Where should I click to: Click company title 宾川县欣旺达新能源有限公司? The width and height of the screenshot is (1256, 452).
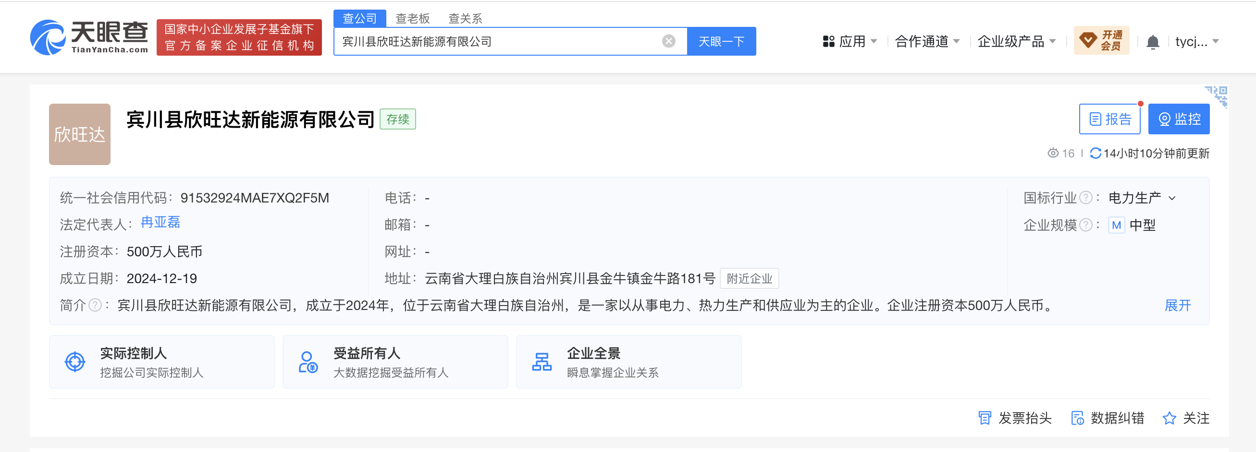click(x=251, y=119)
